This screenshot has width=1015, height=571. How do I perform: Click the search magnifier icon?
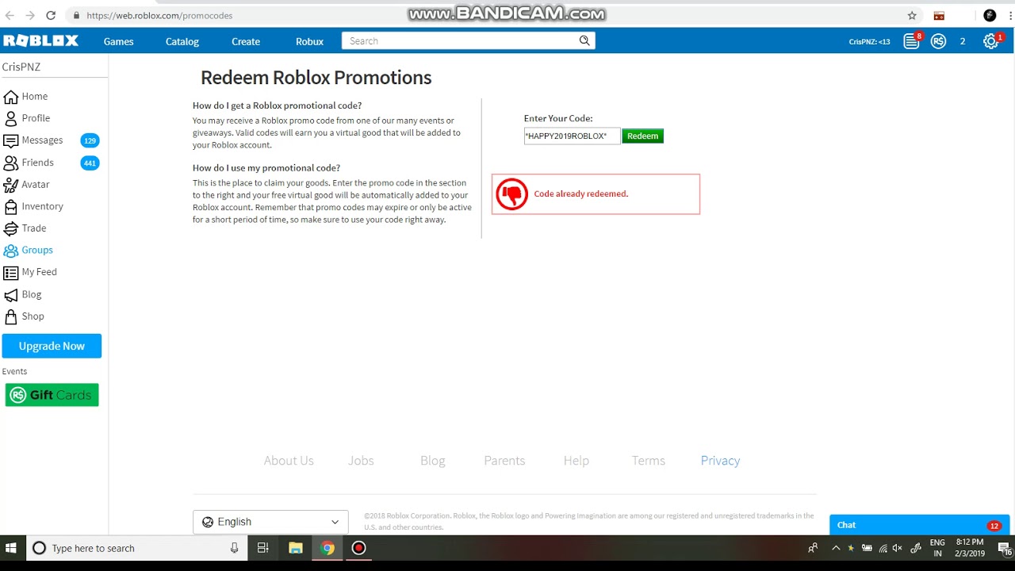coord(584,40)
